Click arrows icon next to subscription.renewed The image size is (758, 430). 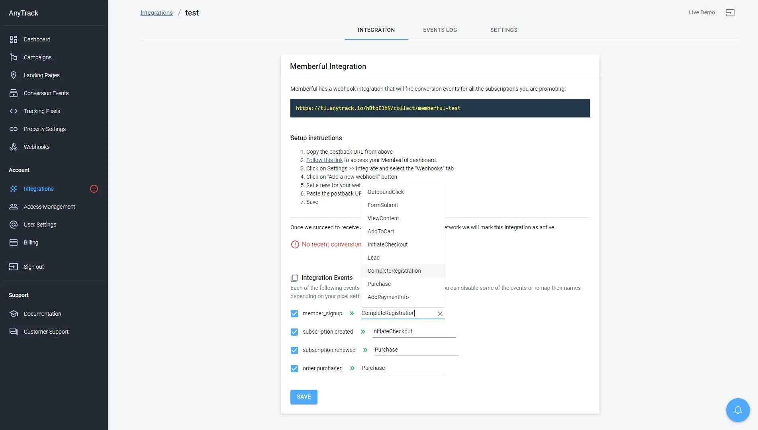tap(365, 350)
